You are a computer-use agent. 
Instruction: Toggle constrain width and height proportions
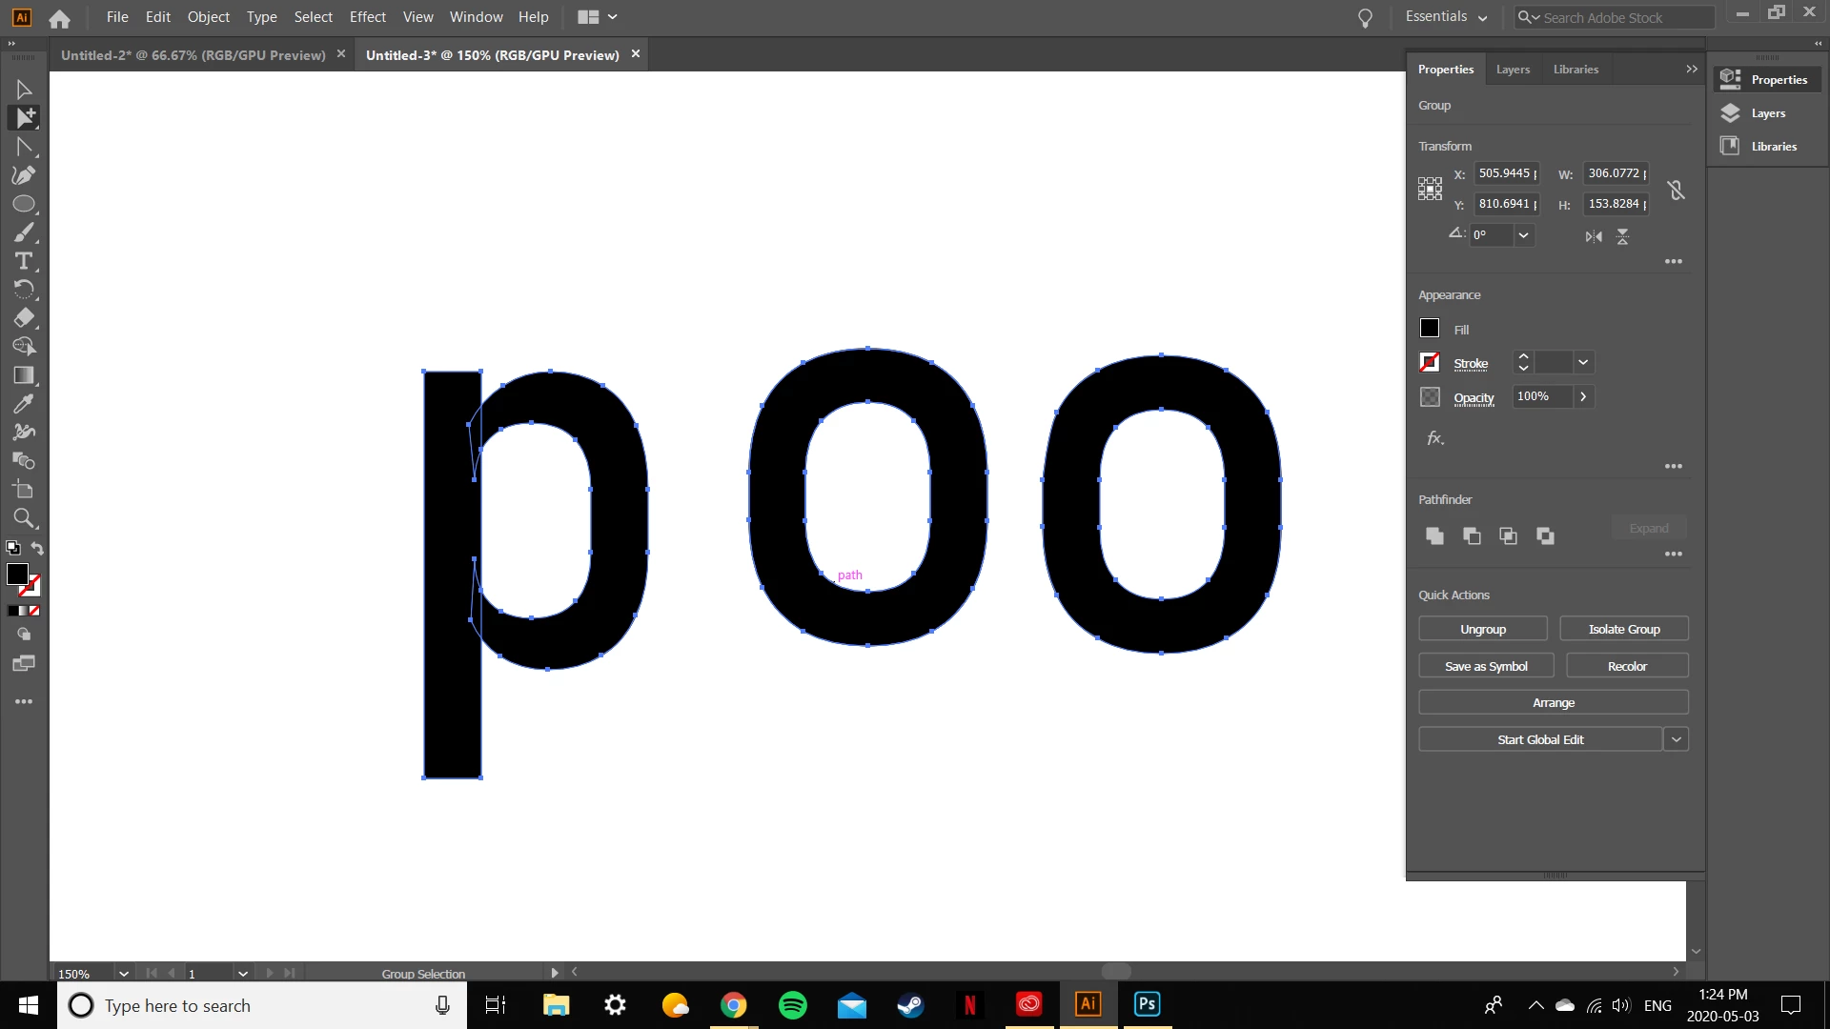tap(1677, 190)
